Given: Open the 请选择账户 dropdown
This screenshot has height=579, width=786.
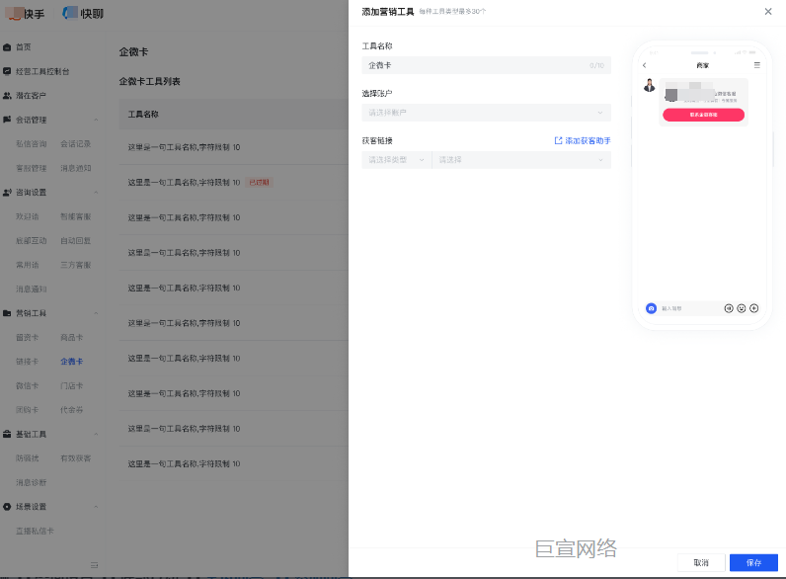Looking at the screenshot, I should coord(486,113).
